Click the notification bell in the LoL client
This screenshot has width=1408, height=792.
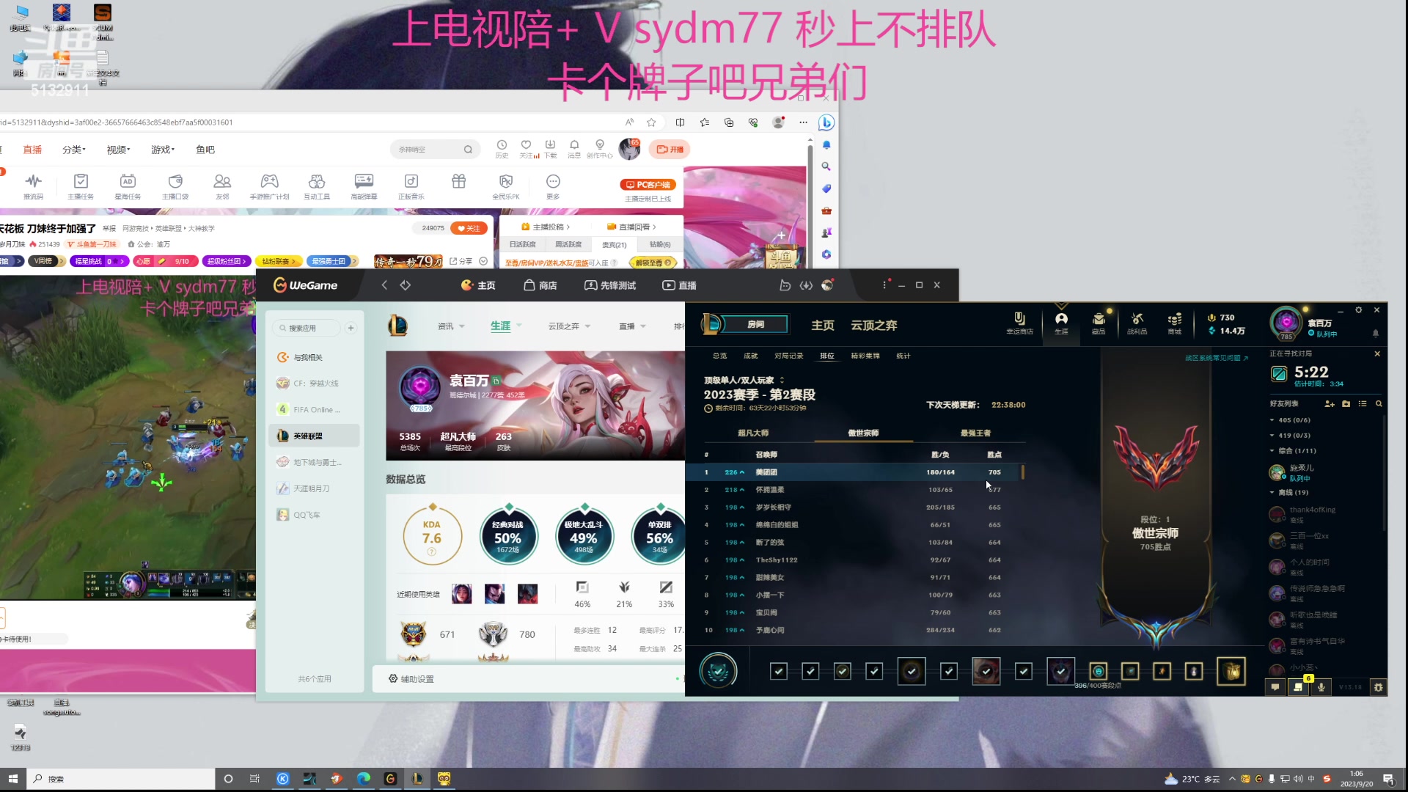[x=1376, y=332]
